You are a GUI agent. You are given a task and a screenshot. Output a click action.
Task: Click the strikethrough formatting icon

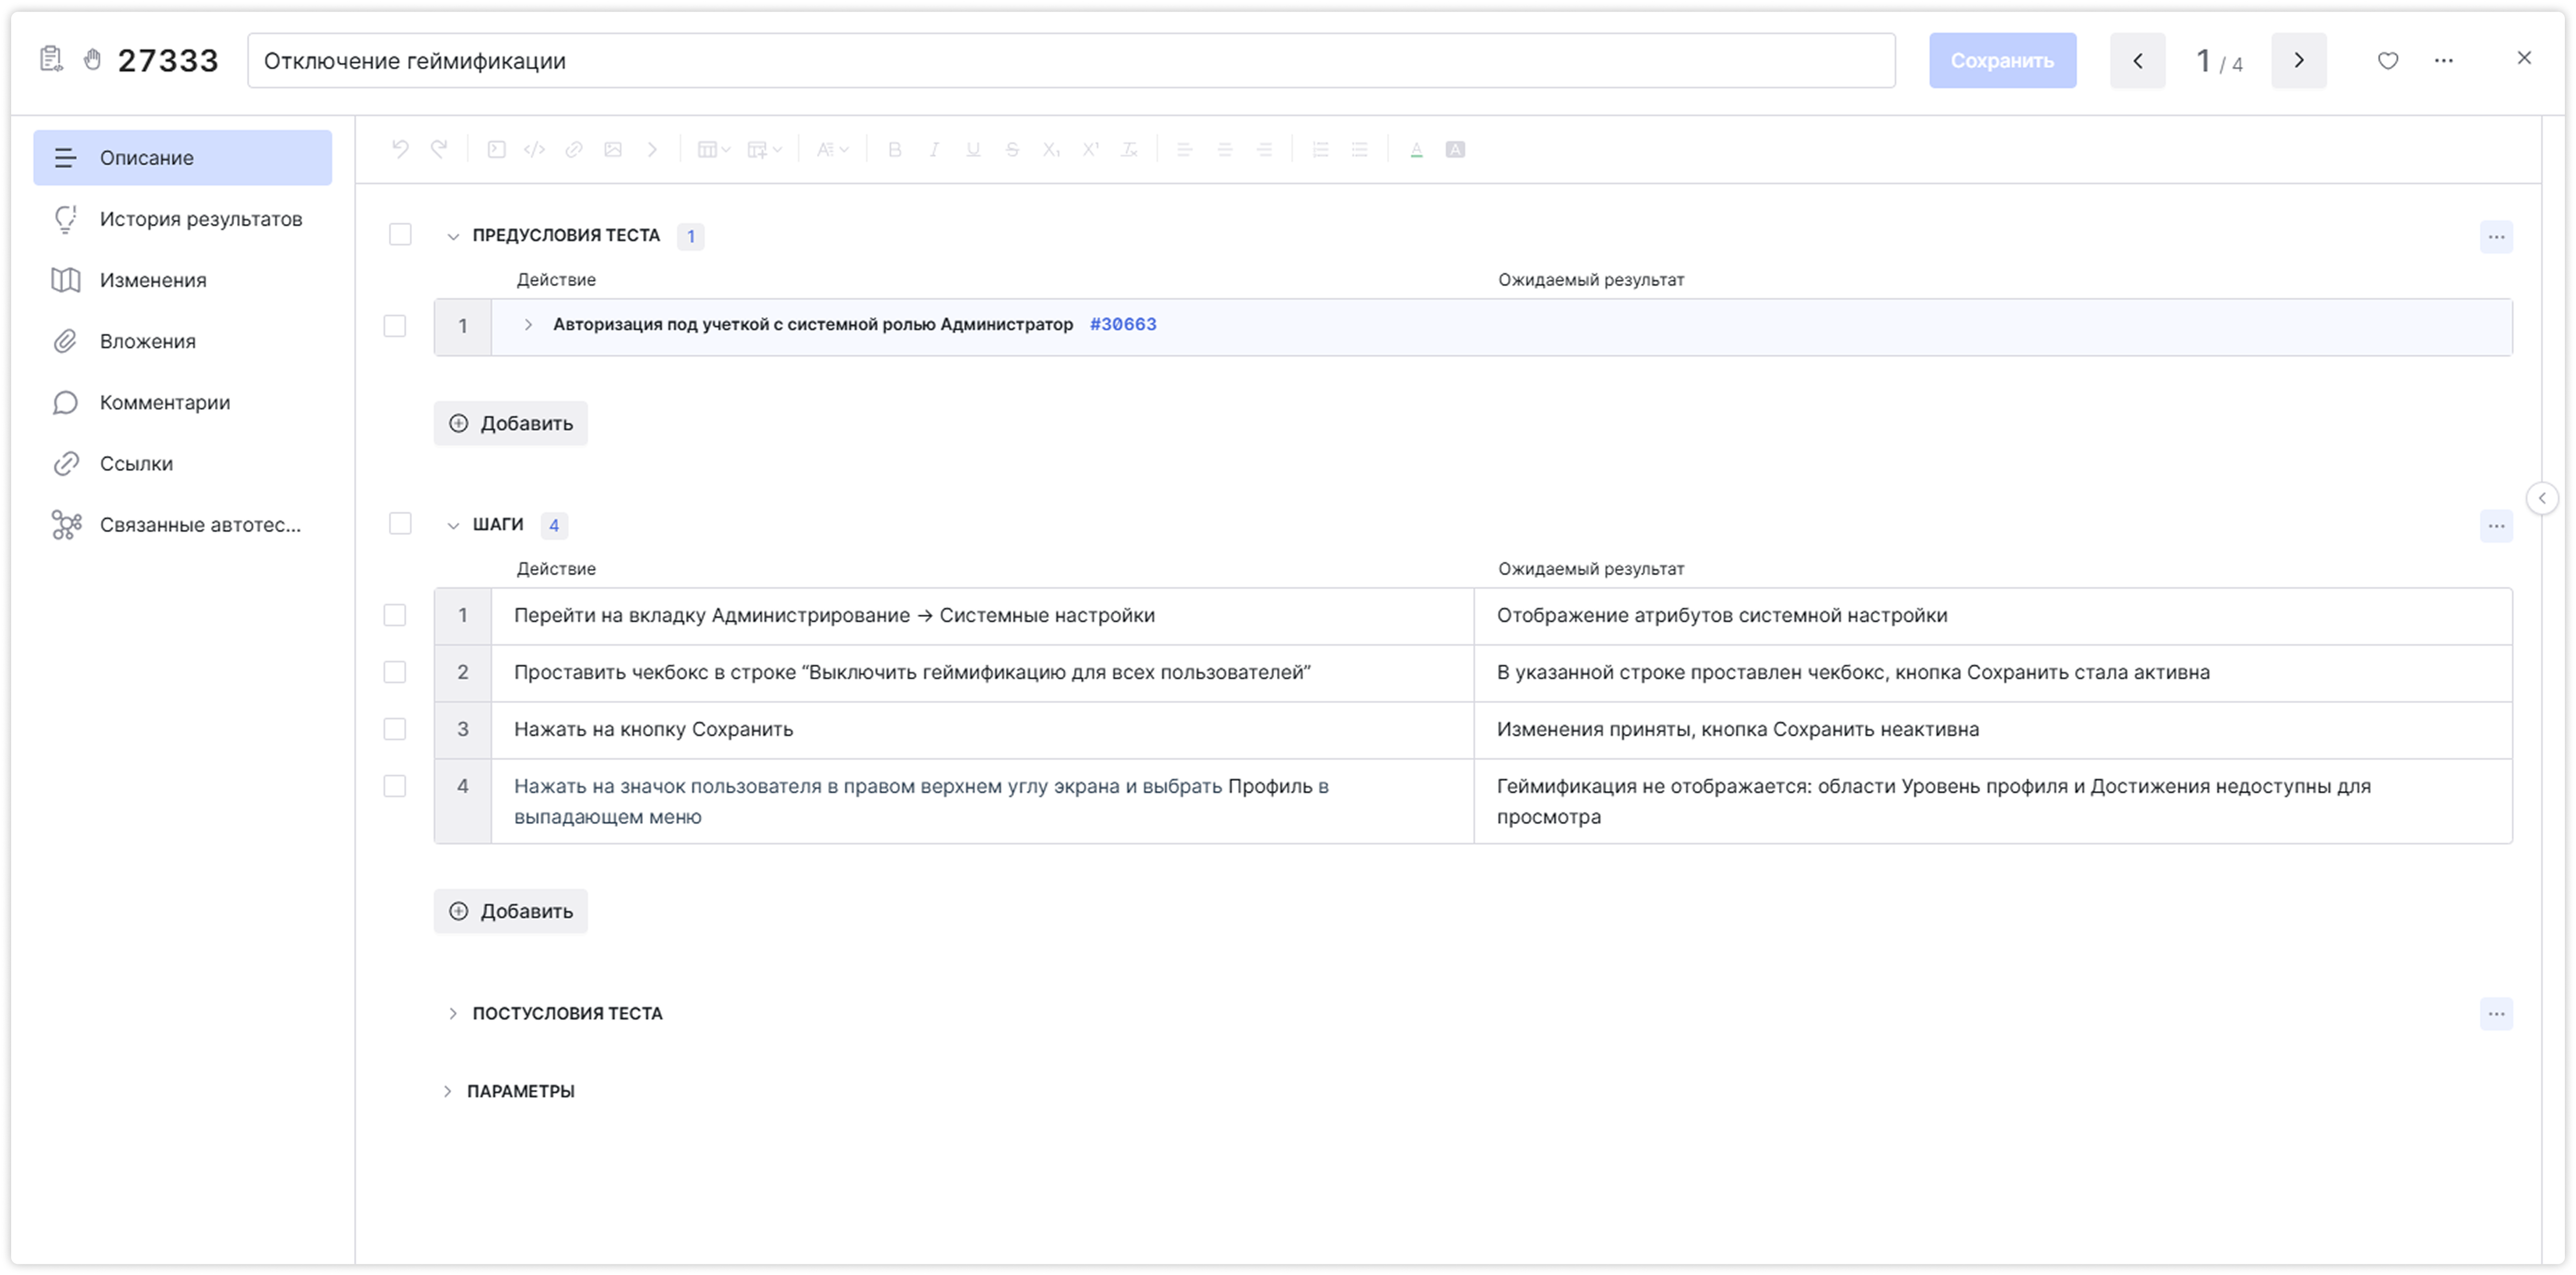(x=1012, y=149)
